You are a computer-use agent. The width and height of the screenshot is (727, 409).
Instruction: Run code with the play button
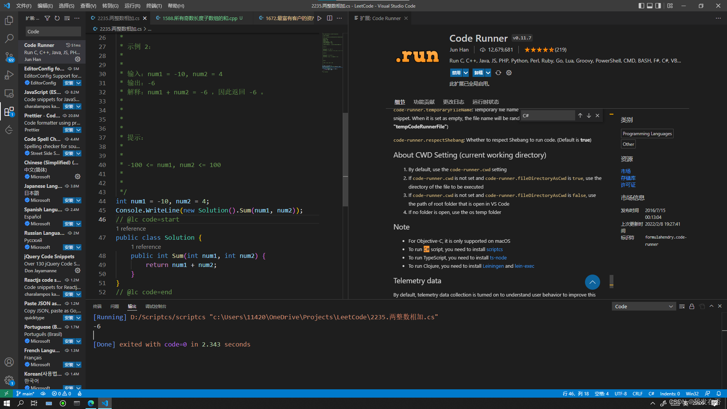320,18
